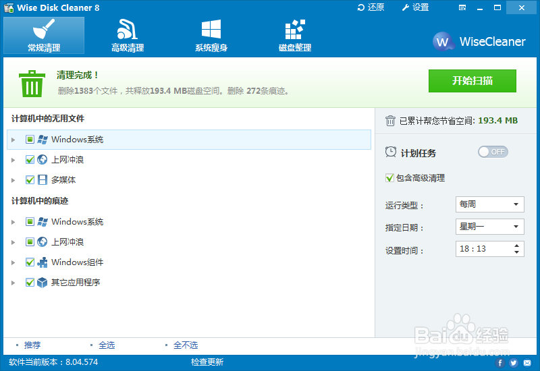Toggle 上网冲浪 checkbox under 痕迹
The width and height of the screenshot is (540, 371).
tap(30, 242)
